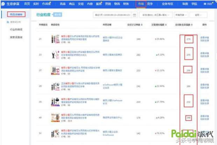Open 流量 in top navigation
The height and width of the screenshot is (145, 217).
pyautogui.click(x=63, y=4)
